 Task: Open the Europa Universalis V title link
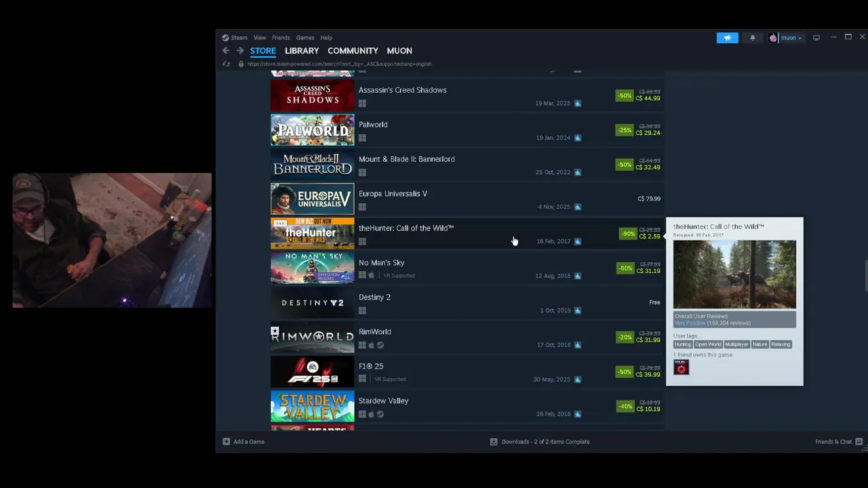[393, 194]
